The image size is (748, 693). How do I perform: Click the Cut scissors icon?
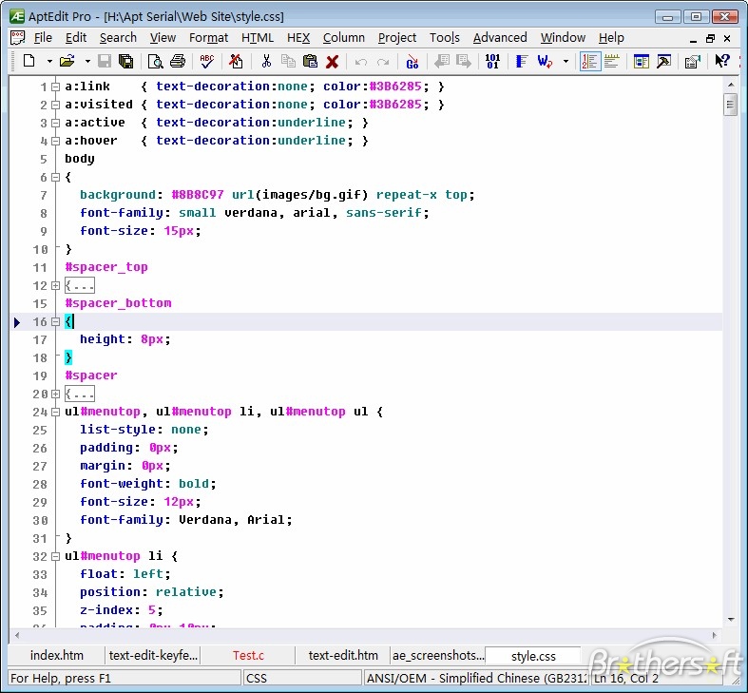[266, 62]
